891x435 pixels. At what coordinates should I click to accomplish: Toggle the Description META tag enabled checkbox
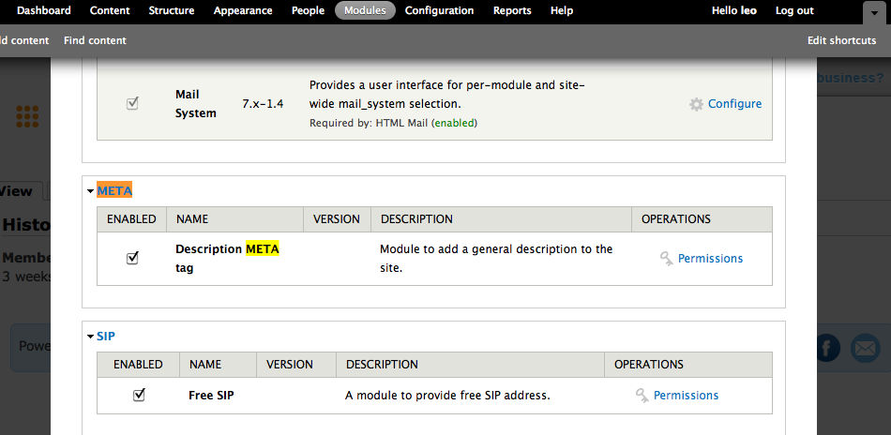(132, 258)
